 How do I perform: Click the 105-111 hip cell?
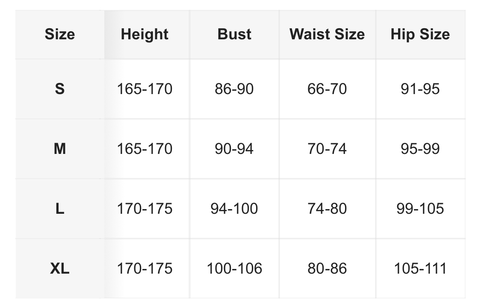[x=420, y=269]
